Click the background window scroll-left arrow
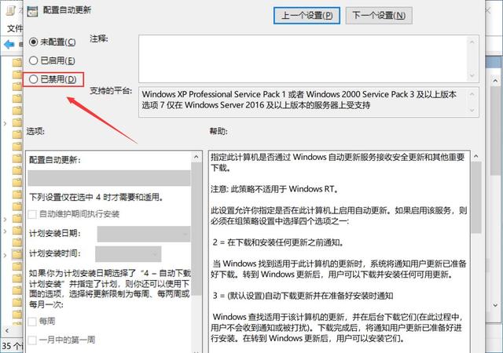This screenshot has width=503, height=353. (x=7, y=330)
